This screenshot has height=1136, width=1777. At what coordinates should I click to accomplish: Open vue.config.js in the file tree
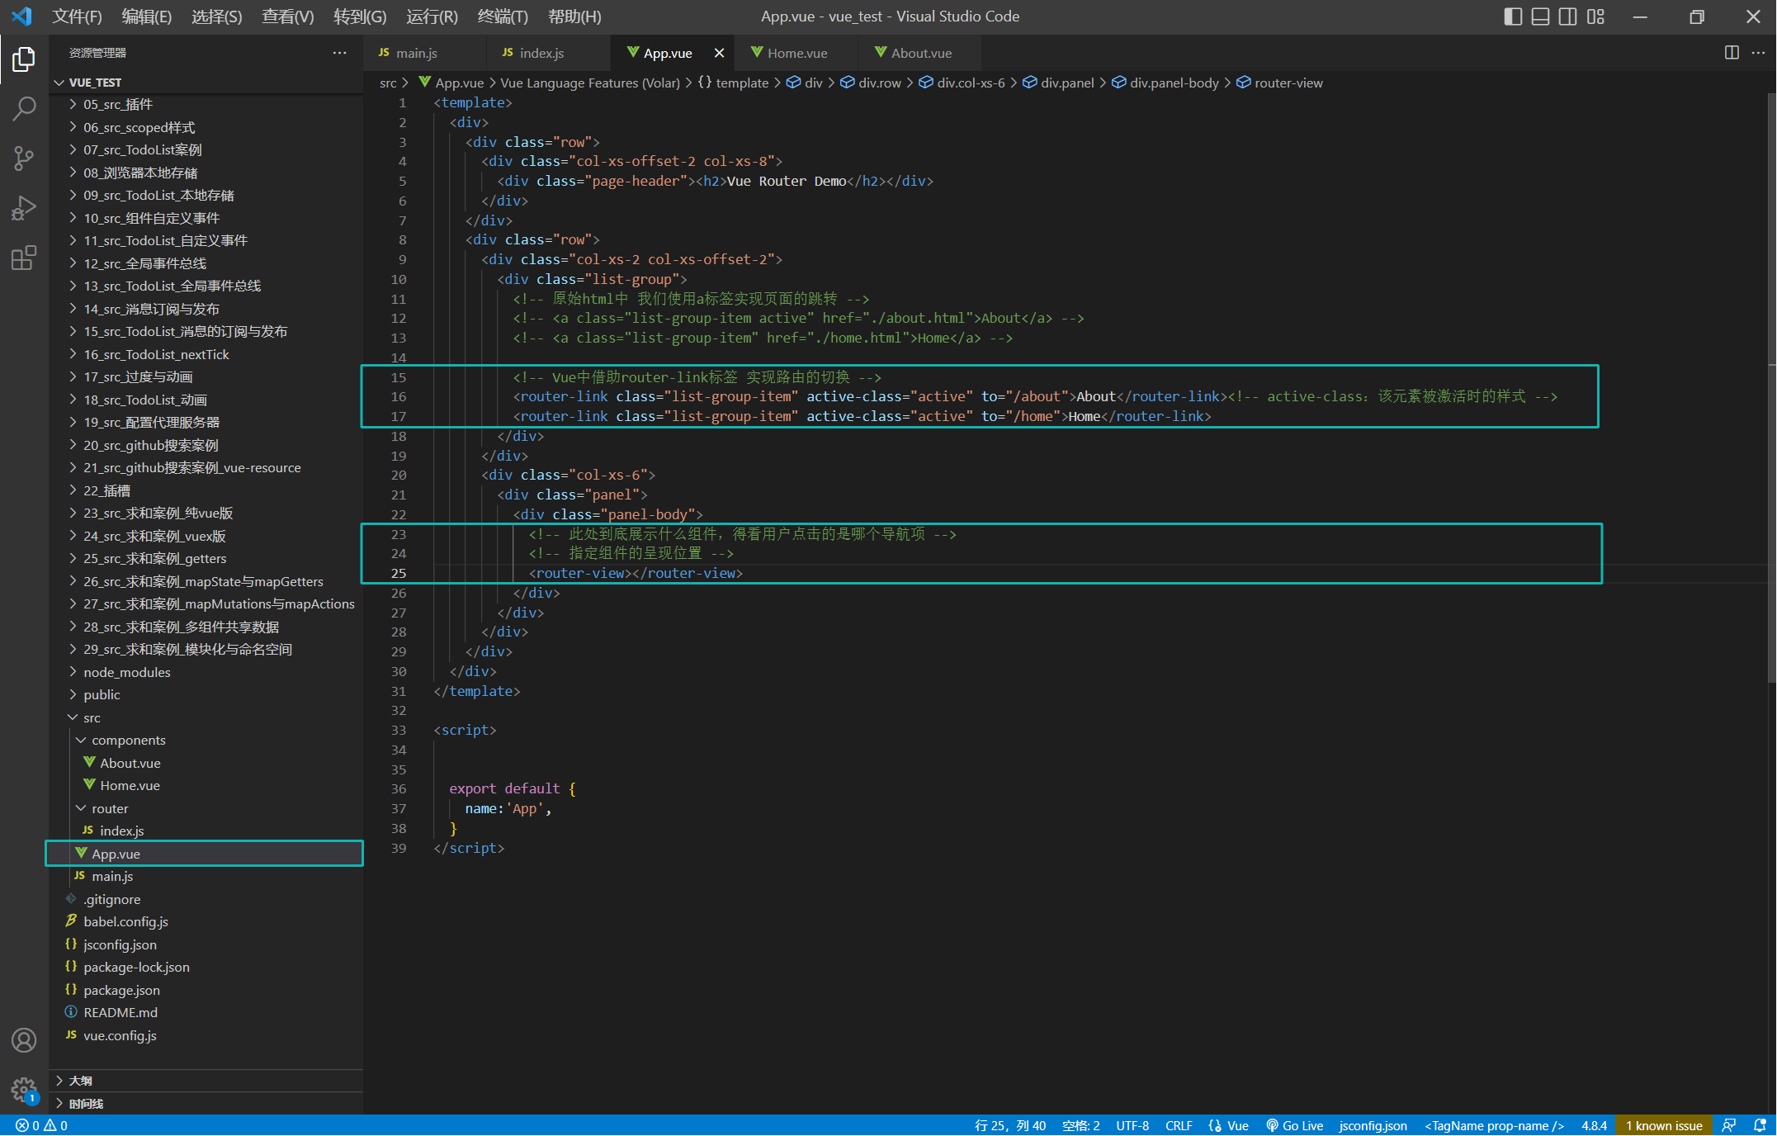[206, 1035]
